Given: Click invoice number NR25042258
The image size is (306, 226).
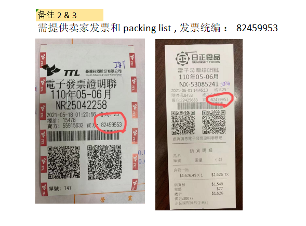Looking at the screenshot, I should 82,105.
